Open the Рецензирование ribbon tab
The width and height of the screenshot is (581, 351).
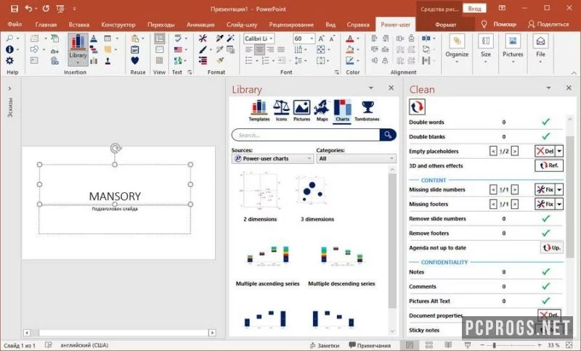291,25
